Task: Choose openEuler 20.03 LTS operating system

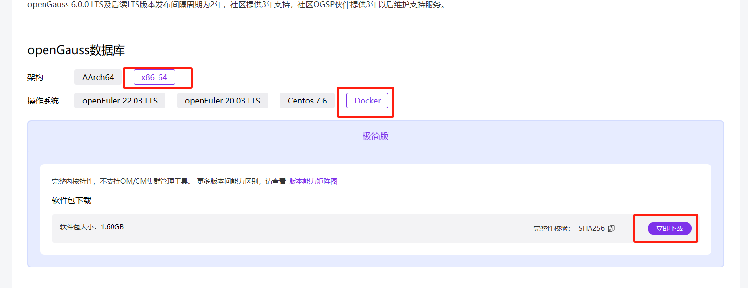Action: coord(223,101)
